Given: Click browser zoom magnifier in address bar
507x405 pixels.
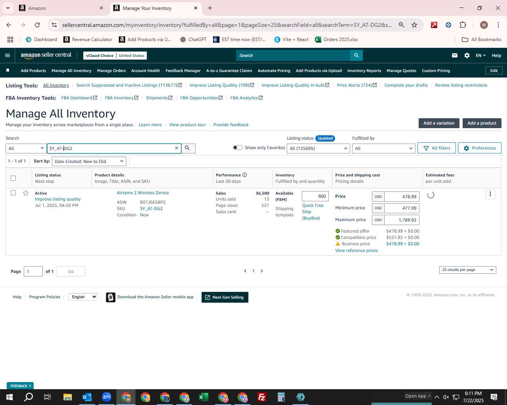Looking at the screenshot, I should tap(402, 25).
